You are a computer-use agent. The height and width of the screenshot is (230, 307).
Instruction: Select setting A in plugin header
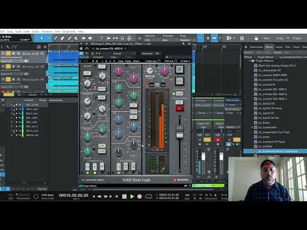(x=103, y=61)
